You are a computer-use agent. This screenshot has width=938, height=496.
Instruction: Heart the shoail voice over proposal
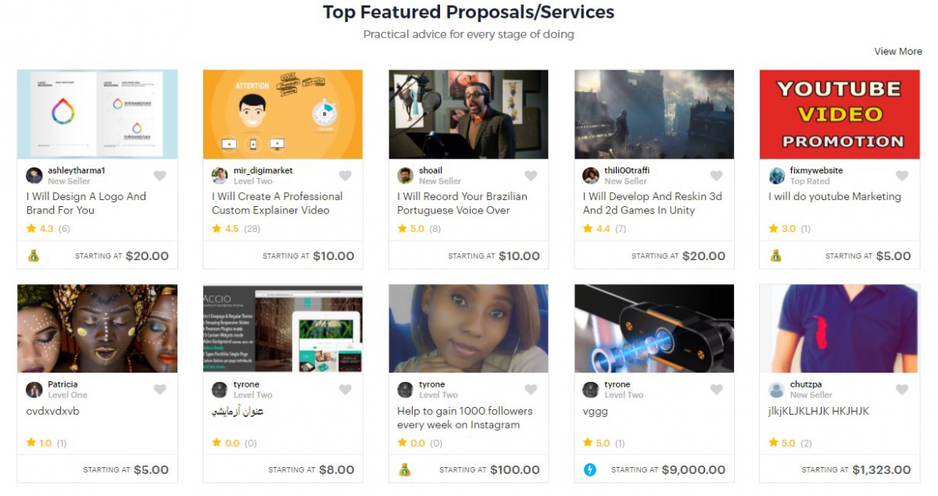(x=531, y=176)
